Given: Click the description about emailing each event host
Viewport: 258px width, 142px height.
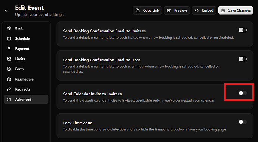Looking at the screenshot, I should tap(141, 69).
